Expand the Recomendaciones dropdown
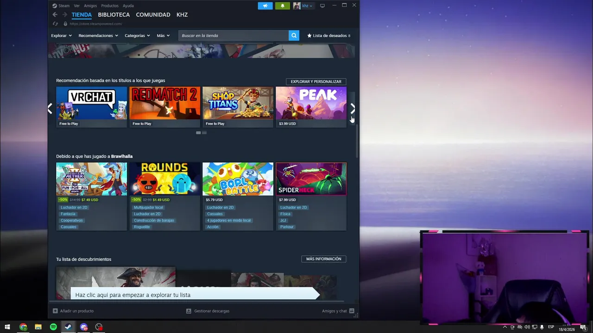Viewport: 593px width, 333px height. tap(98, 36)
